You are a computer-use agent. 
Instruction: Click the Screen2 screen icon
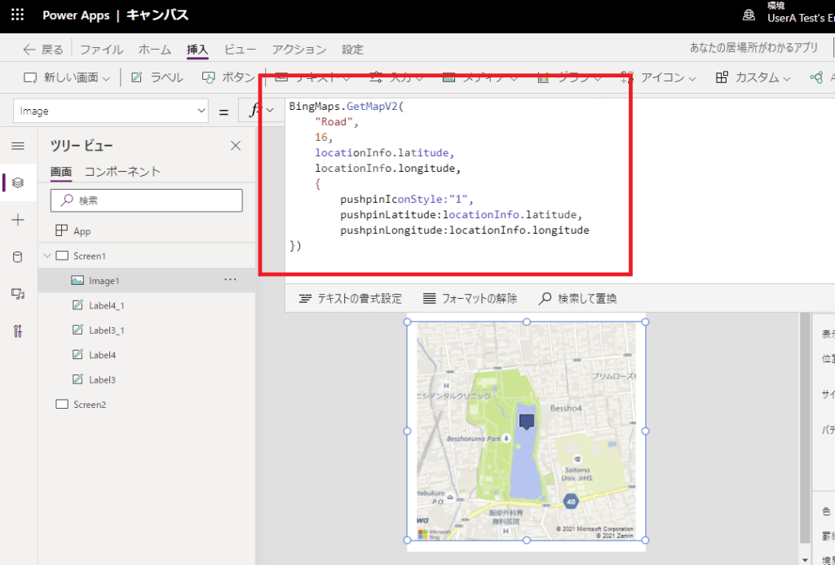pyautogui.click(x=62, y=405)
